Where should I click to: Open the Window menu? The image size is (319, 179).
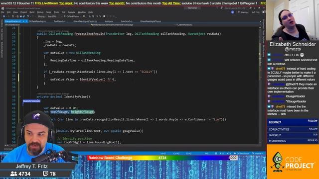[x=82, y=12]
